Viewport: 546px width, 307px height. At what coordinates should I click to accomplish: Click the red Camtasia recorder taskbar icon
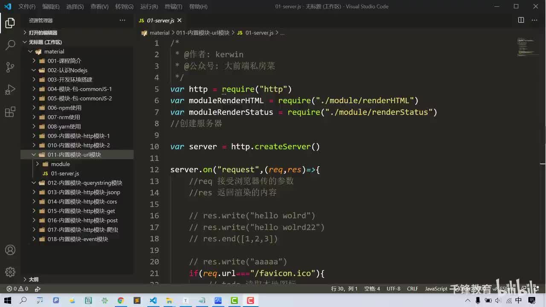point(250,301)
